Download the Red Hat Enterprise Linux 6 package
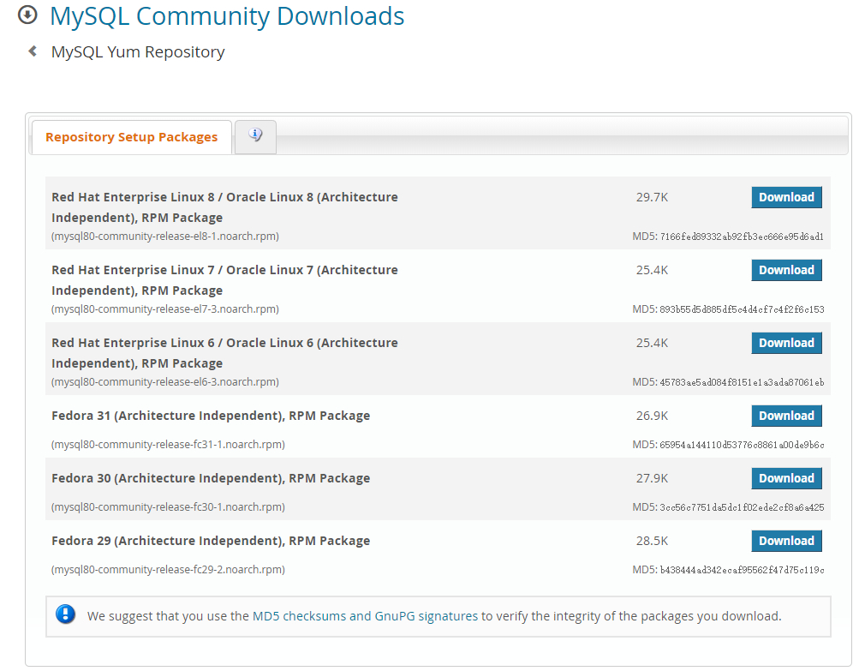Image resolution: width=865 pixels, height=671 pixels. [786, 343]
